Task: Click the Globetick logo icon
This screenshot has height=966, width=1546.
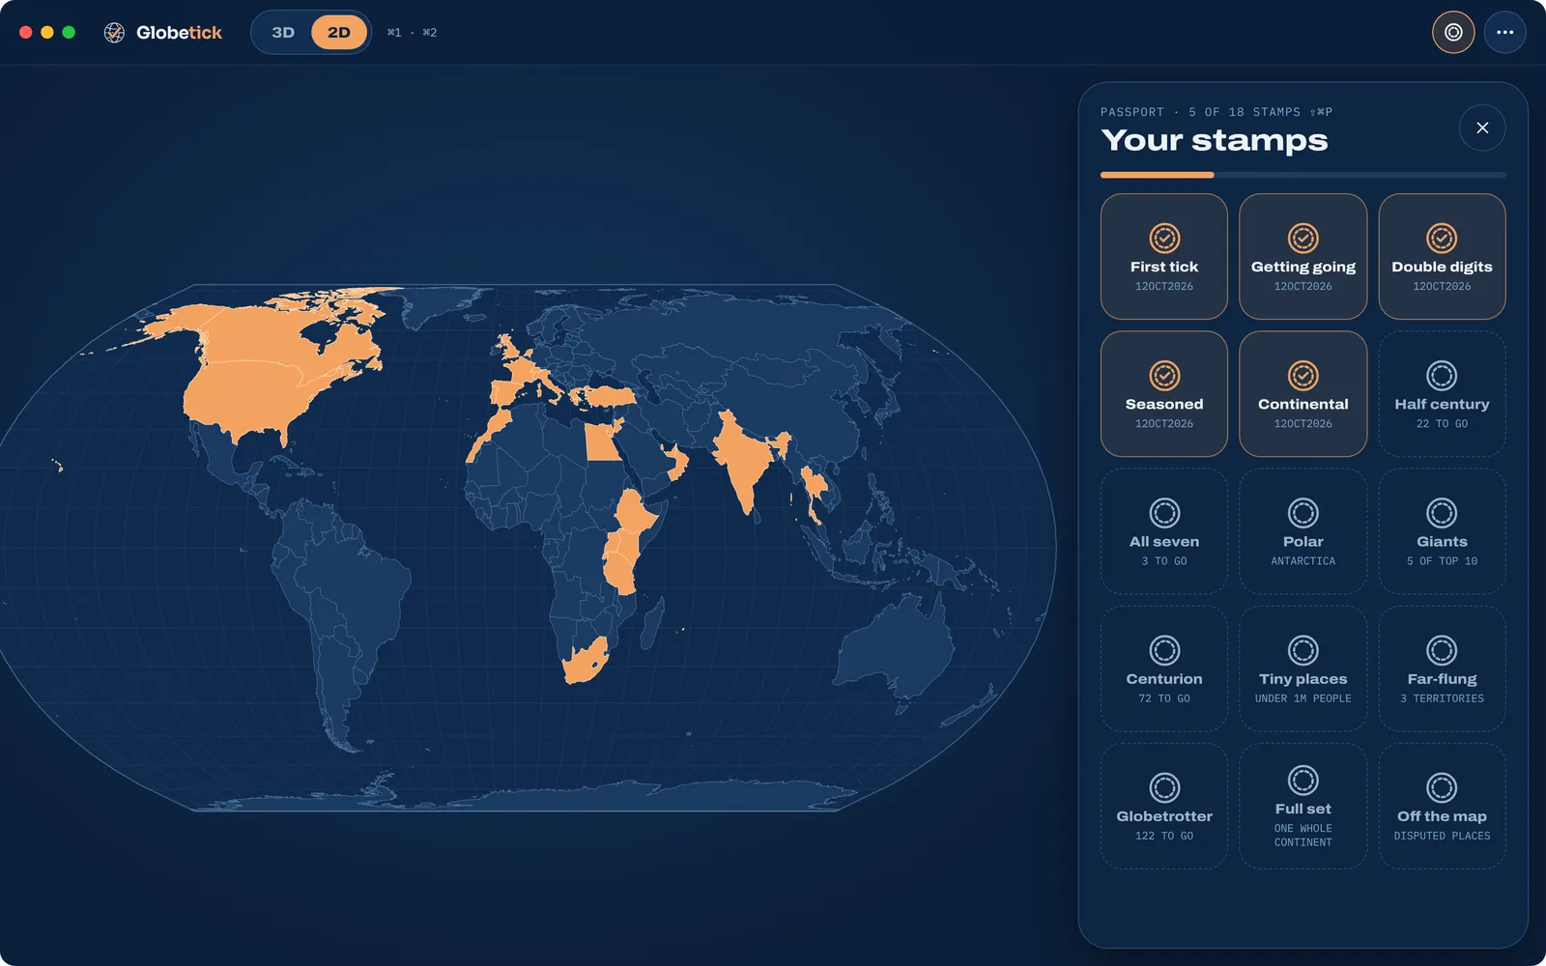Action: point(114,33)
